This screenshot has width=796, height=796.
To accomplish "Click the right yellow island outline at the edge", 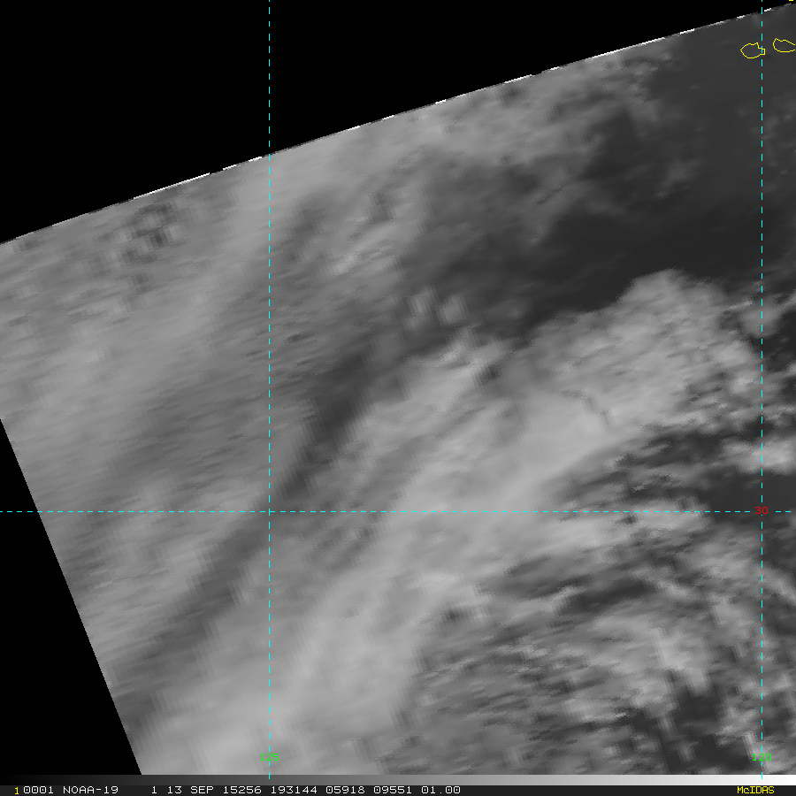I will pyautogui.click(x=784, y=45).
